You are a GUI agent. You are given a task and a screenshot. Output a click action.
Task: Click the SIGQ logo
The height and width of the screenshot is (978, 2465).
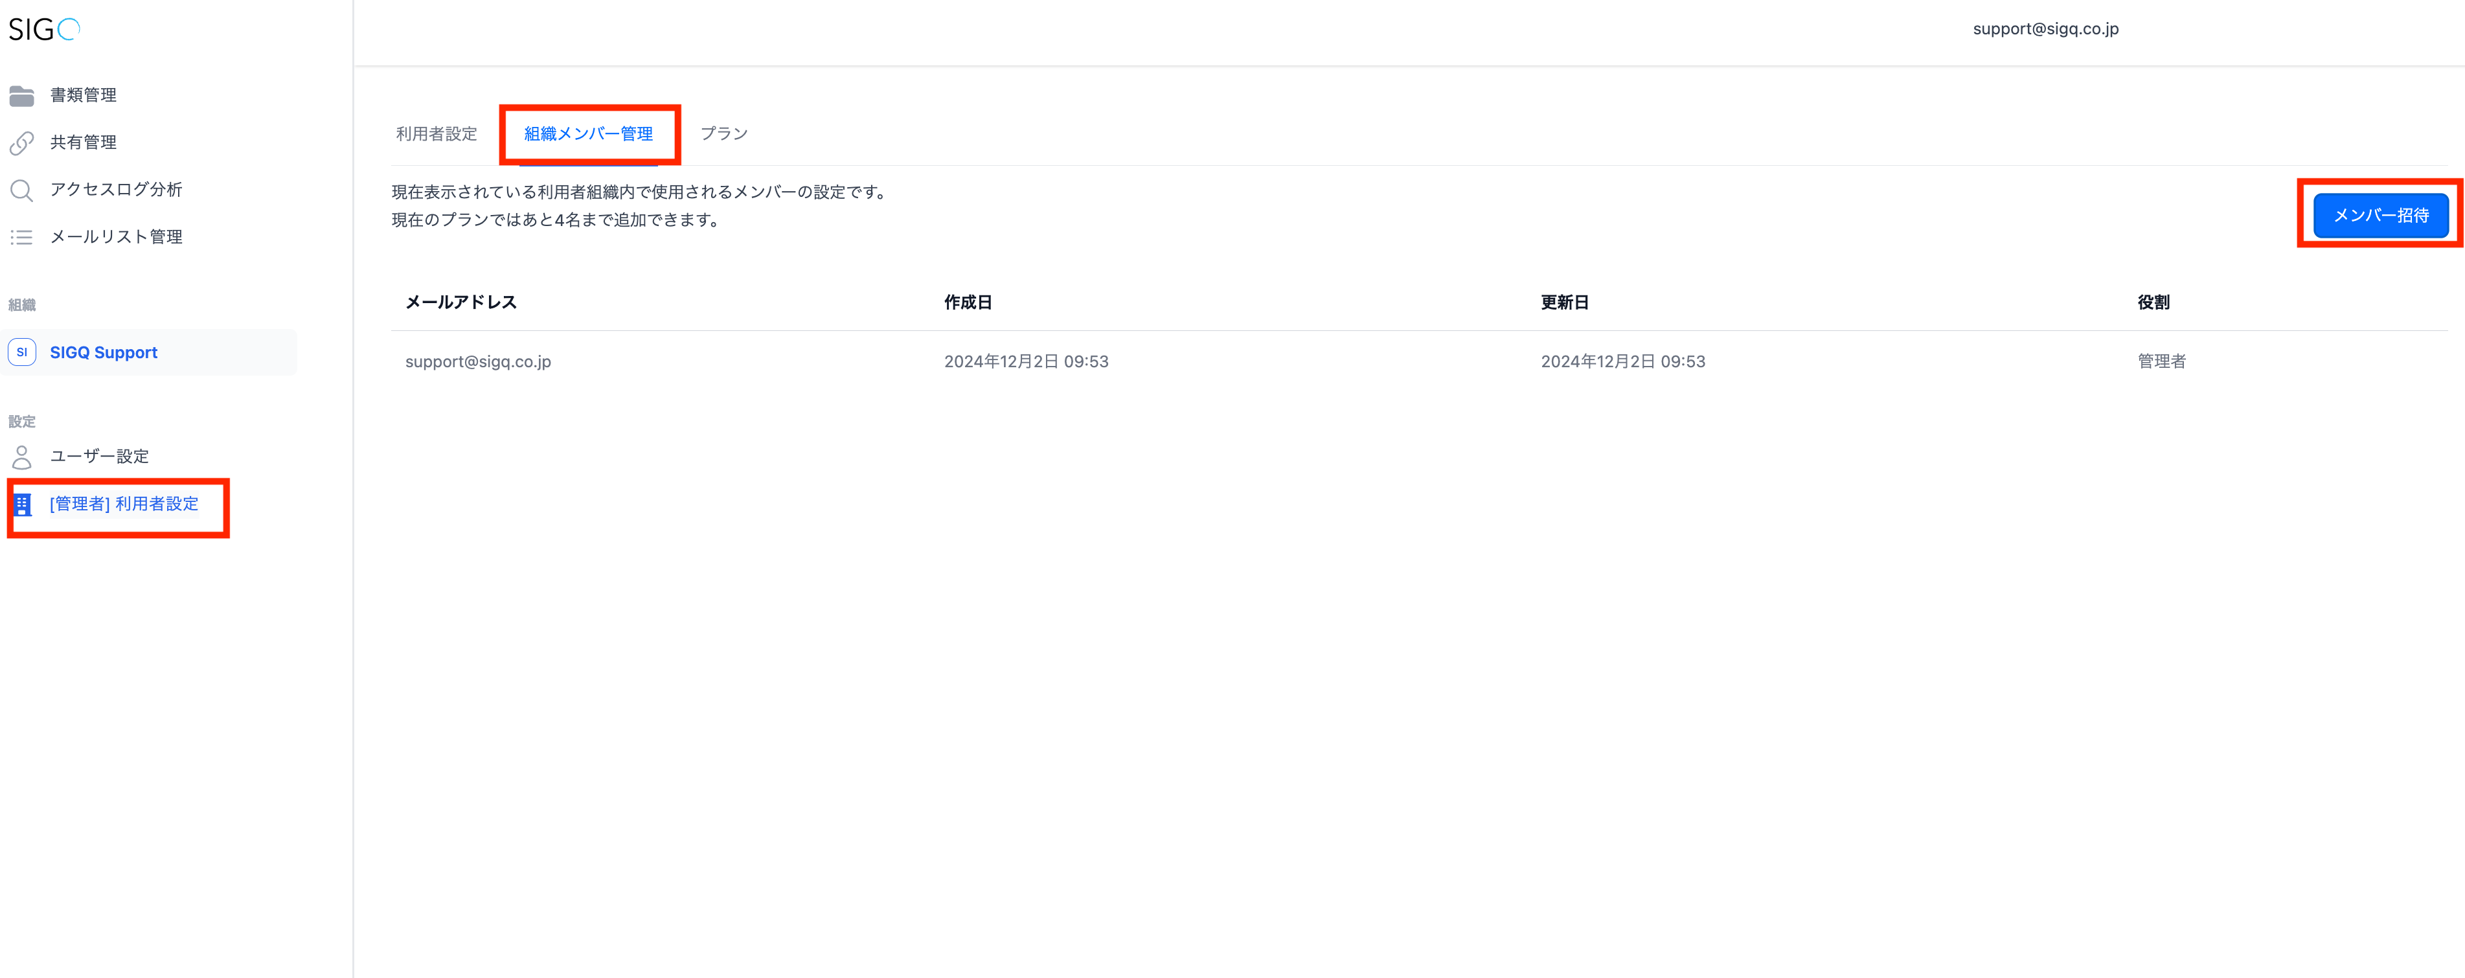tap(44, 30)
